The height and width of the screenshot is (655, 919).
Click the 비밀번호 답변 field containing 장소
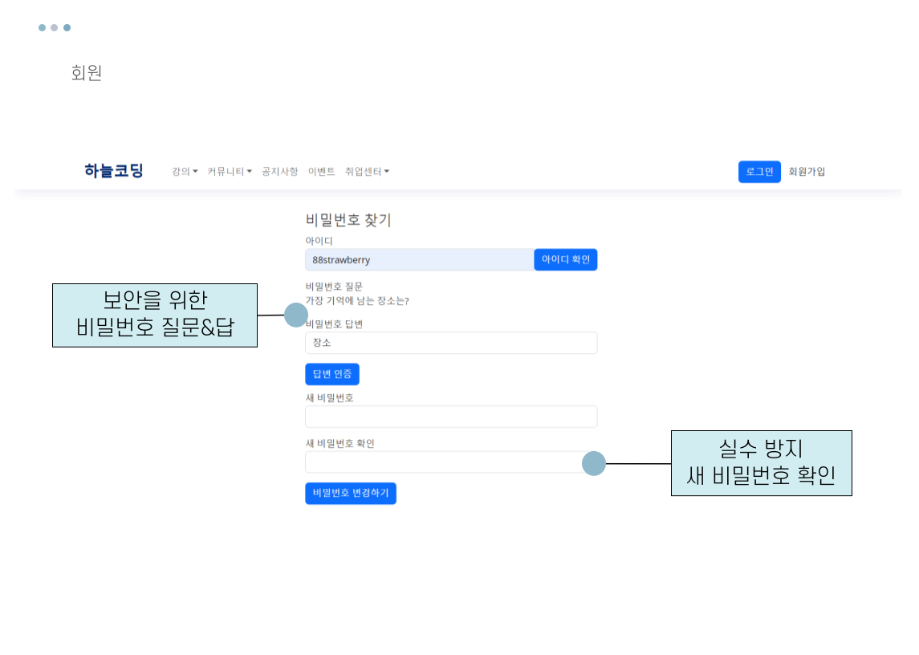point(450,343)
